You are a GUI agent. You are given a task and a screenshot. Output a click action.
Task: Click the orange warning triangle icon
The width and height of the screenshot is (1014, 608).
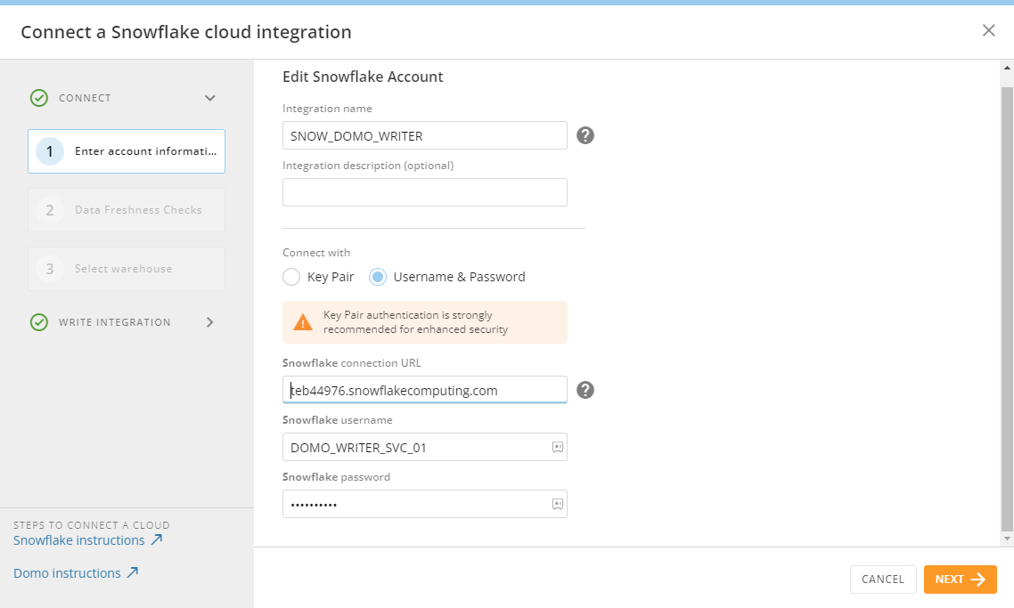click(x=303, y=322)
